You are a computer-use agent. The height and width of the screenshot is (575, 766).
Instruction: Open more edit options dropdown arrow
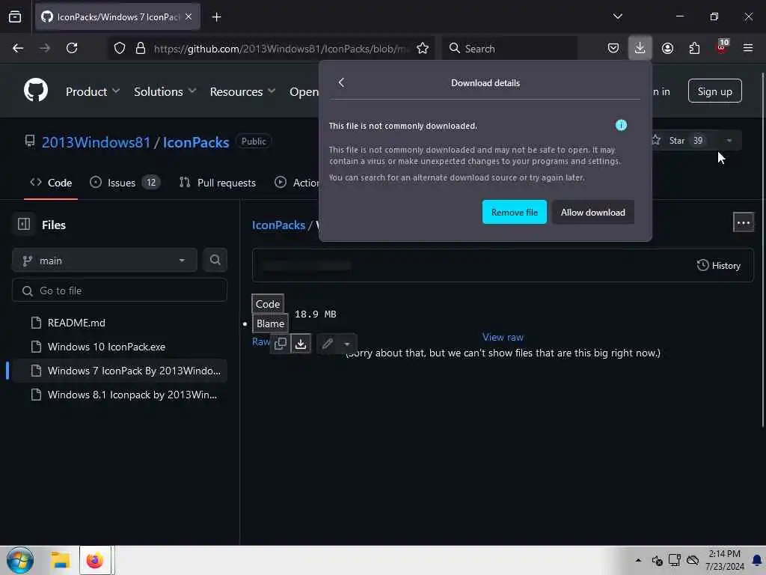[347, 344]
